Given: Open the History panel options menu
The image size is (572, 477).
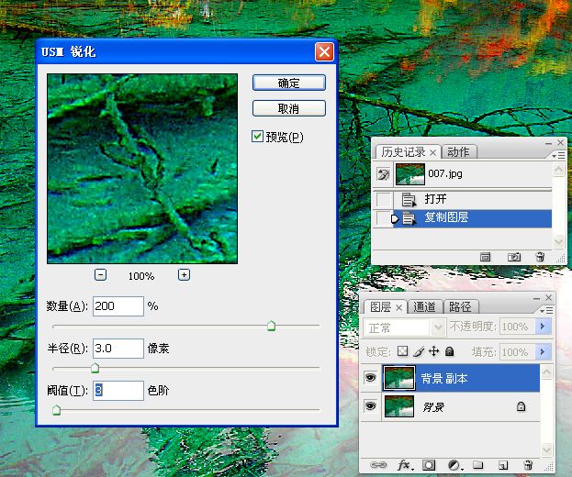Looking at the screenshot, I should pos(558,156).
